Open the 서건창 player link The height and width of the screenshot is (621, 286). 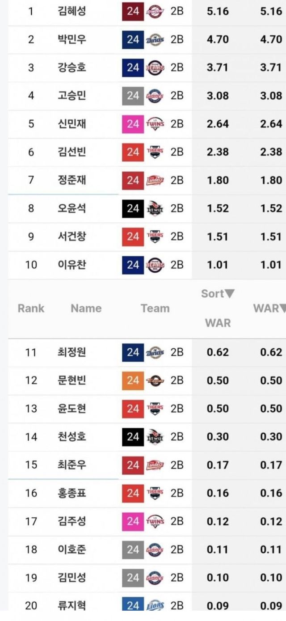[x=72, y=237]
